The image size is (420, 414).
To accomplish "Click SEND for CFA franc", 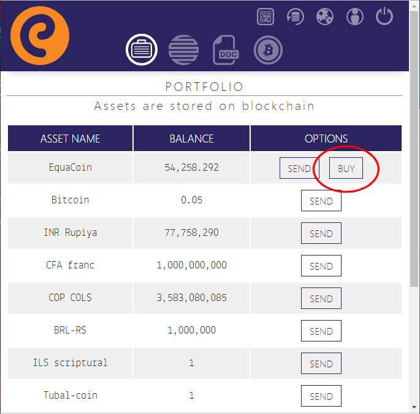I will (321, 266).
